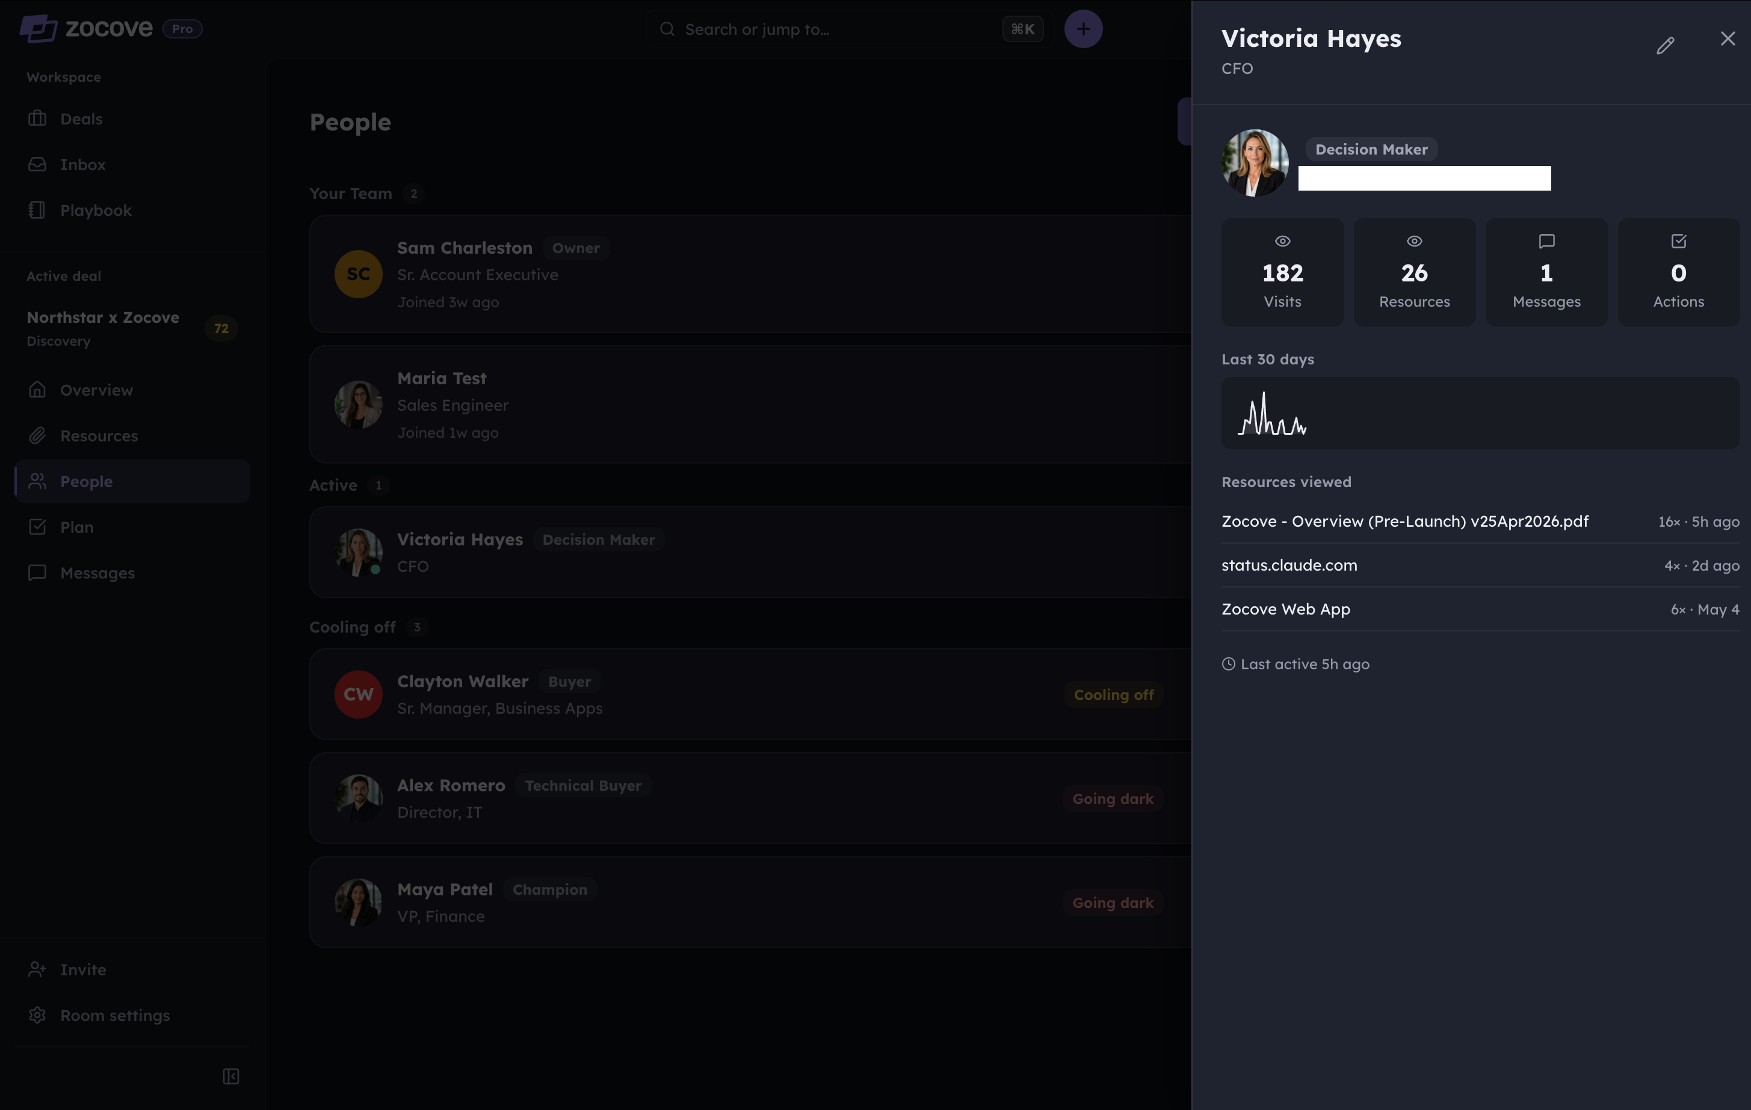Click the Messages chat bubble icon
The height and width of the screenshot is (1110, 1751).
click(x=37, y=572)
